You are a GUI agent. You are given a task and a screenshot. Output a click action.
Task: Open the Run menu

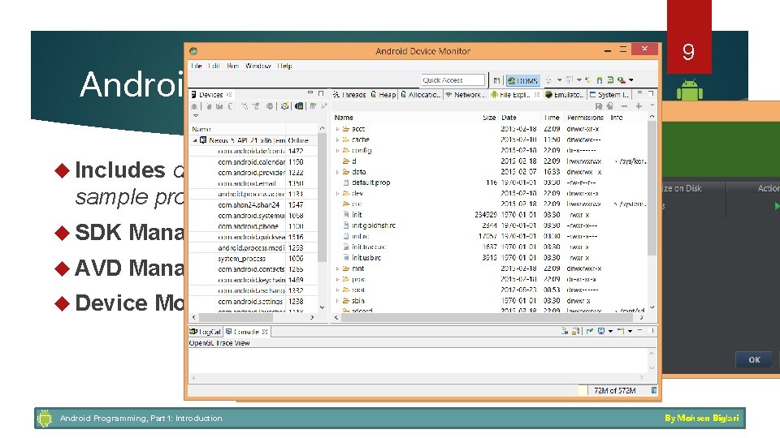coord(232,66)
